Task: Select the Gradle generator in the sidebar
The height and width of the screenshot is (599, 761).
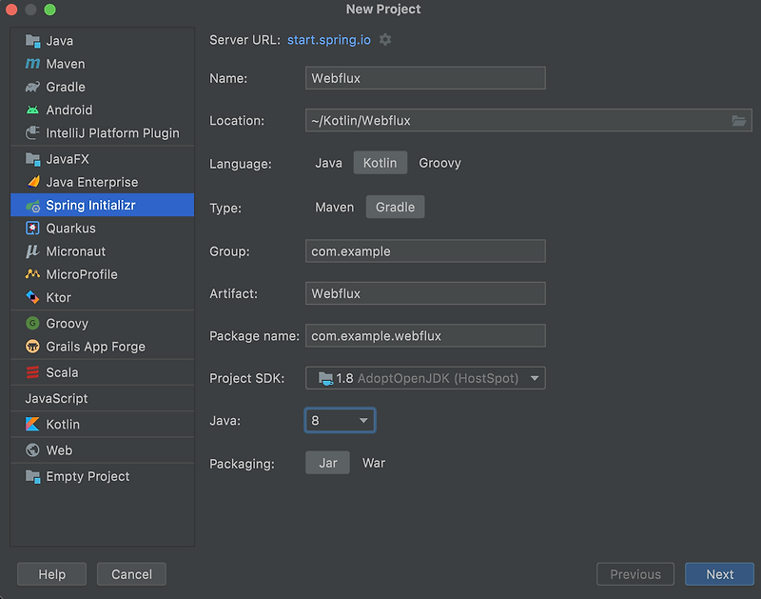Action: pos(33,87)
